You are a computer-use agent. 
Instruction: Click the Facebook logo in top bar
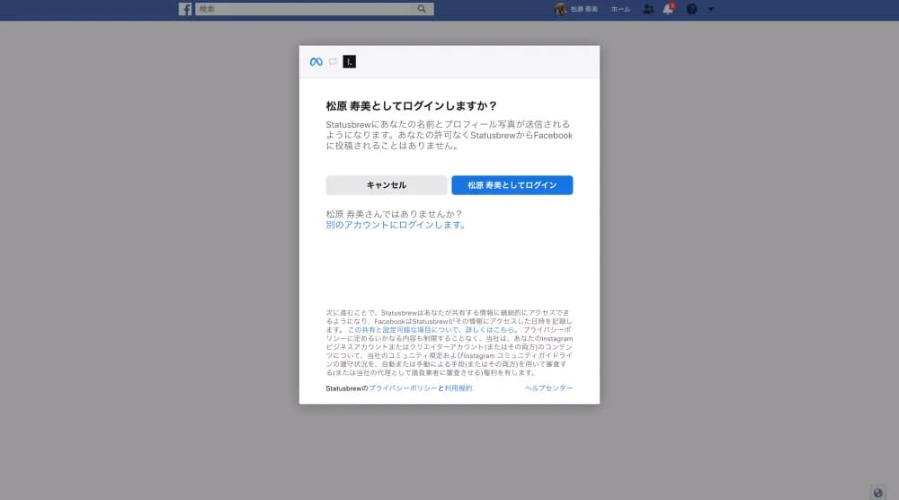click(x=184, y=9)
